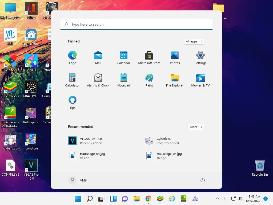Open taskbar Search magnifier
The height and width of the screenshot is (205, 273).
pos(90,199)
